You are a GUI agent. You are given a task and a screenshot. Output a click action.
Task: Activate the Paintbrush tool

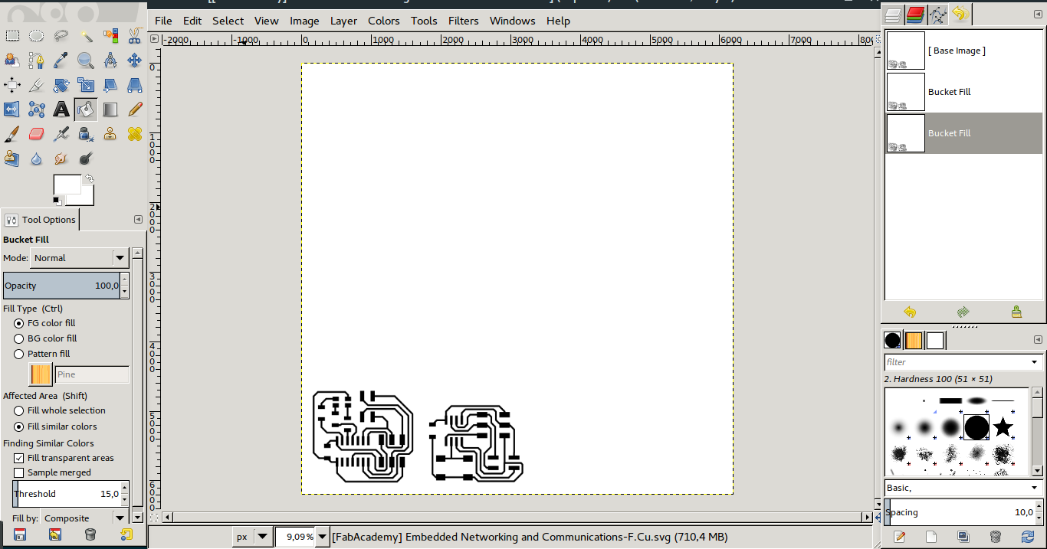click(12, 133)
